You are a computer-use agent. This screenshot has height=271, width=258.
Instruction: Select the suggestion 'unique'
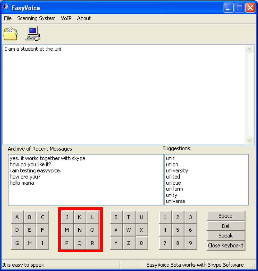173,183
